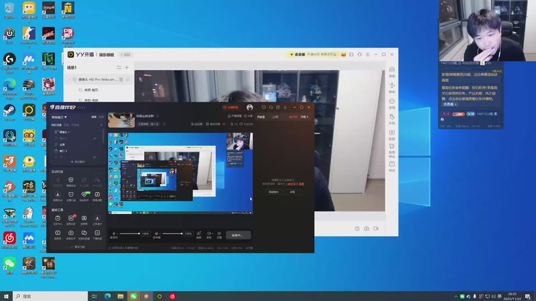
Task: Select 场景1 in the YY scene list
Action: point(72,68)
